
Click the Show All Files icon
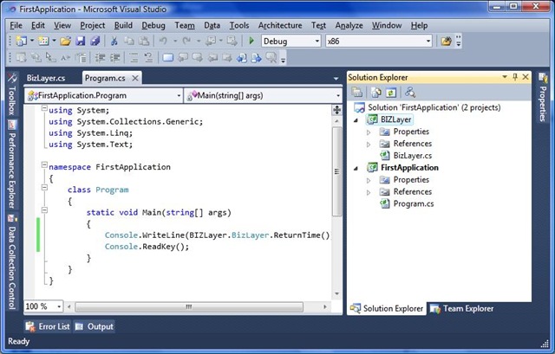point(375,93)
